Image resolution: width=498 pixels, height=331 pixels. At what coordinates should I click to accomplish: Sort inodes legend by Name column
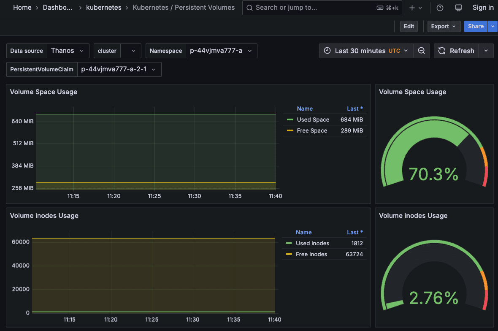coord(303,232)
